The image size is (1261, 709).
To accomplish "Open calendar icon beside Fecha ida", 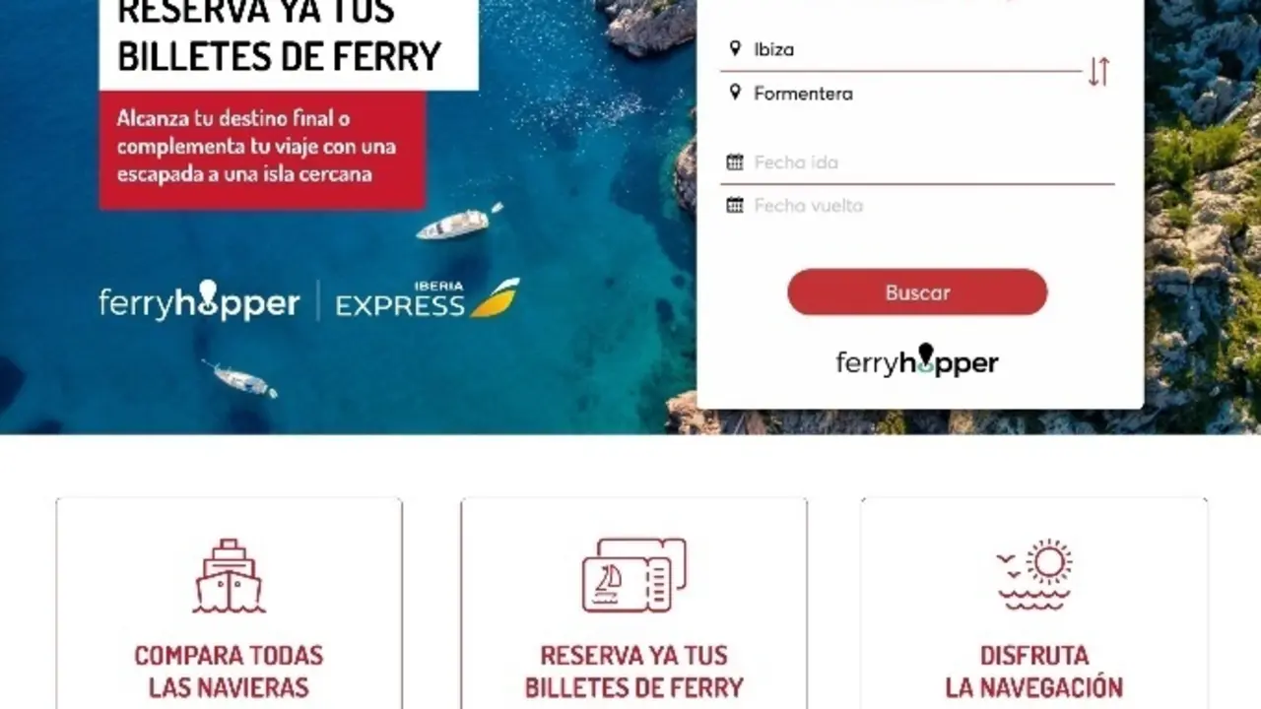I will 735,161.
